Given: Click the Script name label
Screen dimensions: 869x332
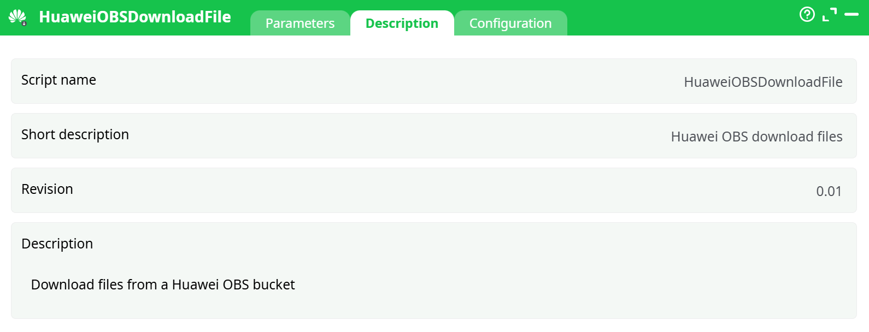Looking at the screenshot, I should coord(58,80).
